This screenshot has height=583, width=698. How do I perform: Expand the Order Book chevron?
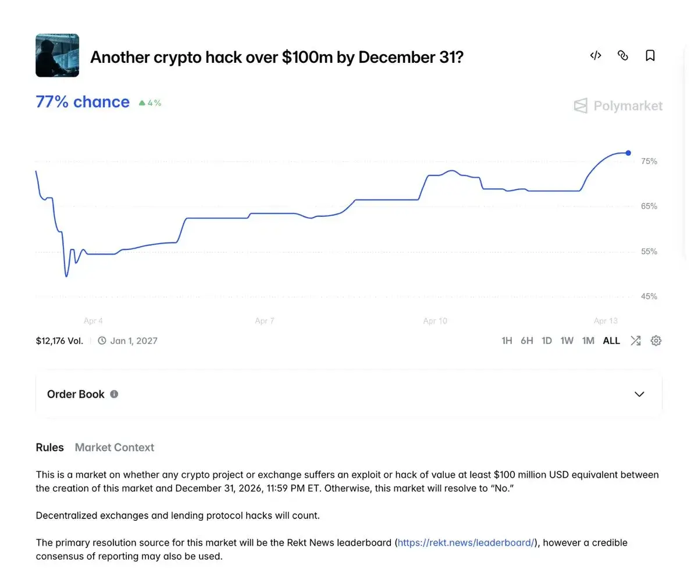[639, 394]
